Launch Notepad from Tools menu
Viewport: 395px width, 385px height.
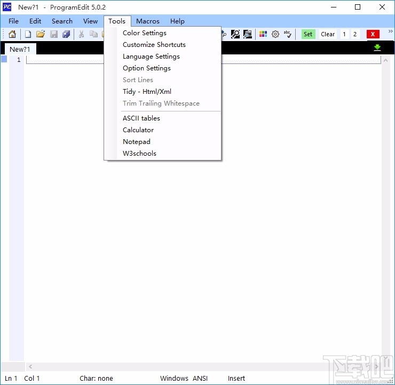tap(163, 142)
